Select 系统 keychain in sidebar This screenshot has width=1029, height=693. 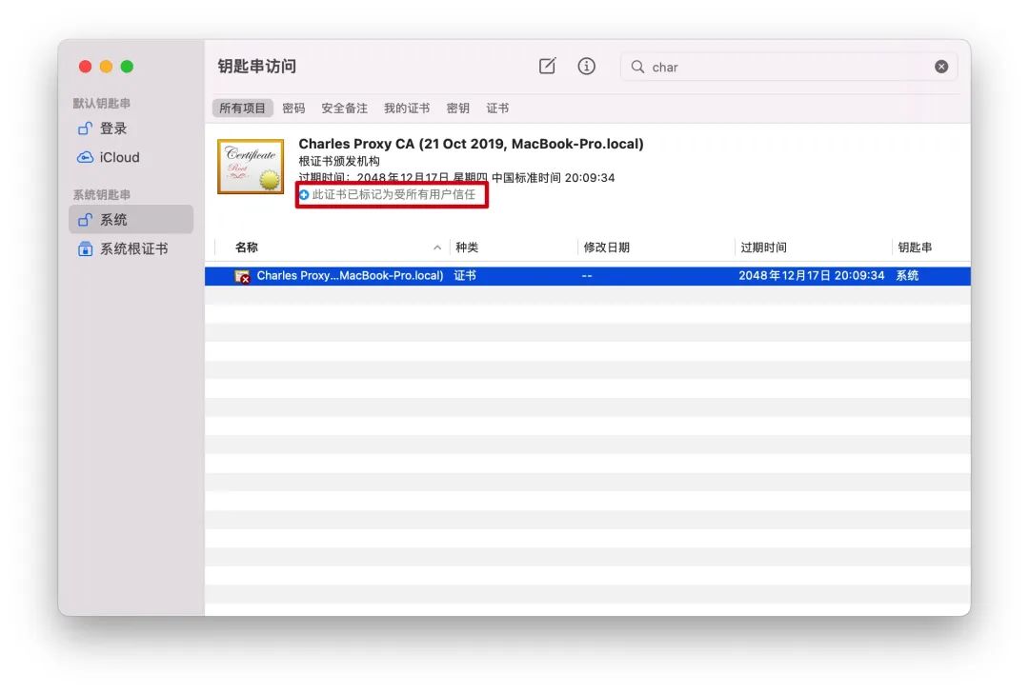pos(113,220)
